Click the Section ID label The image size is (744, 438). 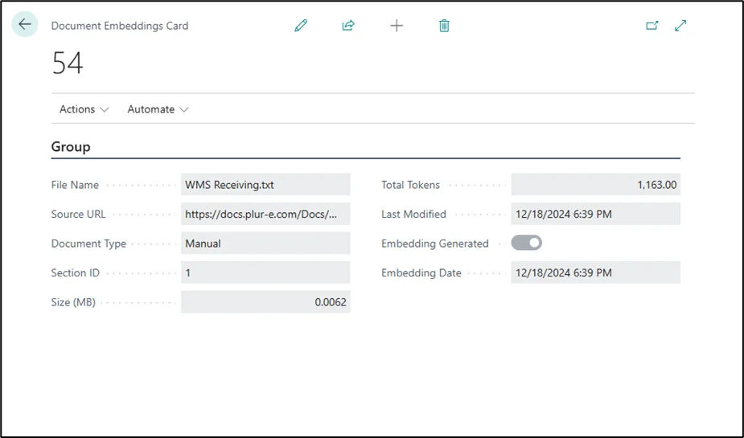pyautogui.click(x=76, y=273)
